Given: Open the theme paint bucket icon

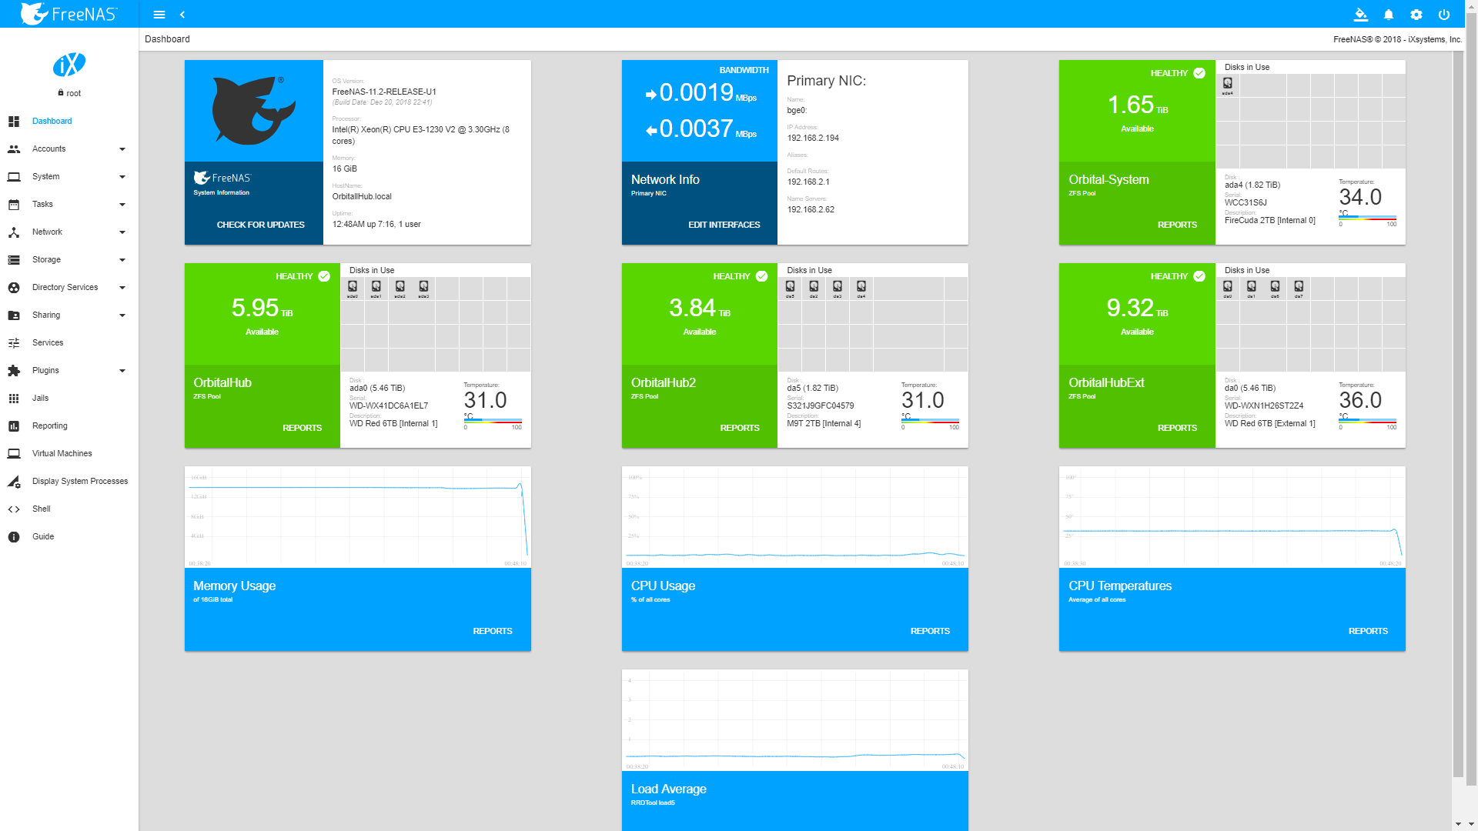Looking at the screenshot, I should click(1361, 15).
